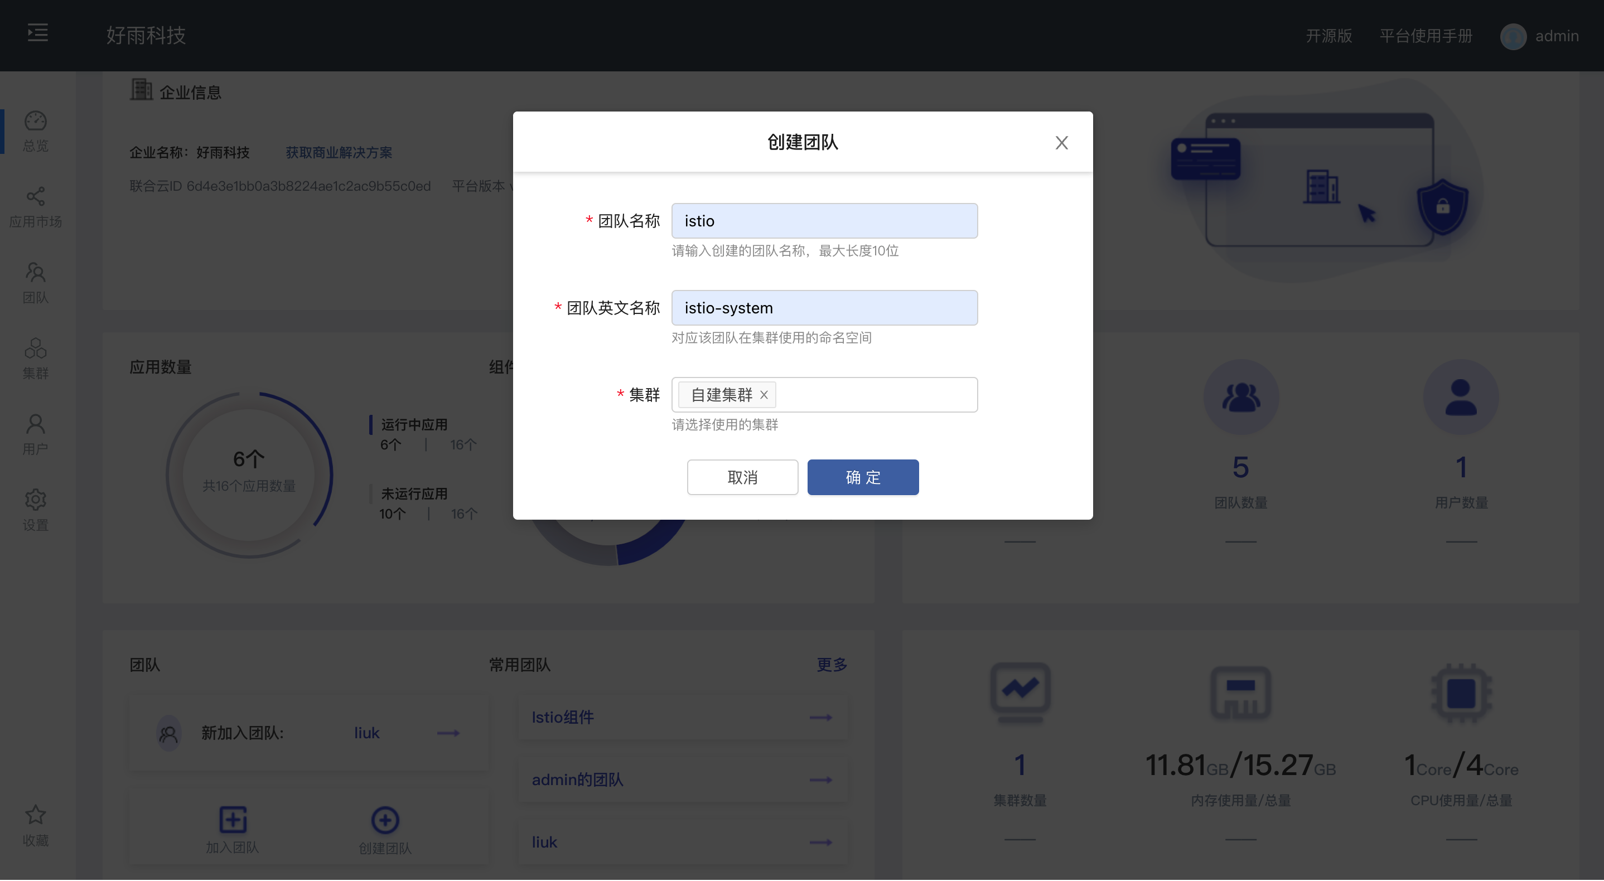Select the 团队名称 input containing istio
Viewport: 1604px width, 881px height.
pos(824,220)
